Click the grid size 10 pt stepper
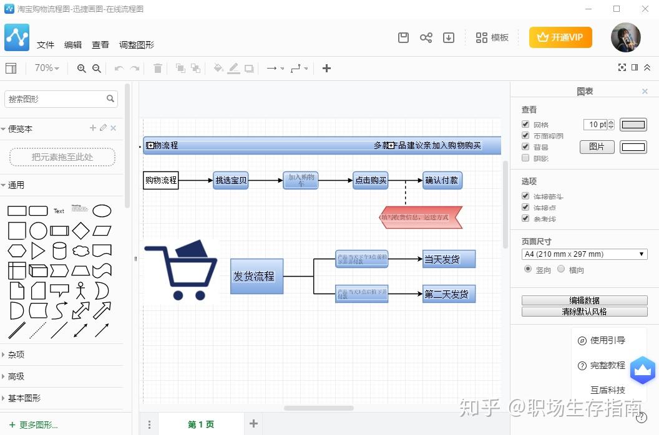This screenshot has height=435, width=659. (x=611, y=124)
